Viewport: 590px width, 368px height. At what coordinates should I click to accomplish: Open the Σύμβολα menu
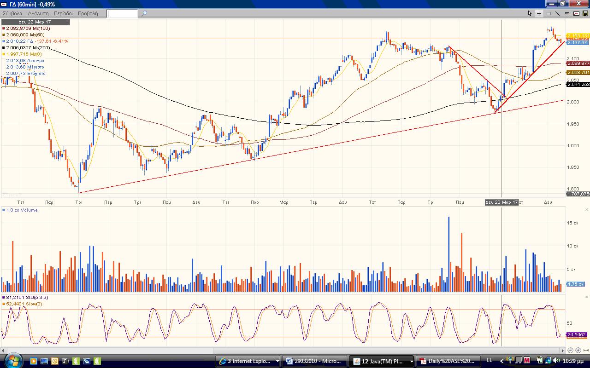point(12,14)
